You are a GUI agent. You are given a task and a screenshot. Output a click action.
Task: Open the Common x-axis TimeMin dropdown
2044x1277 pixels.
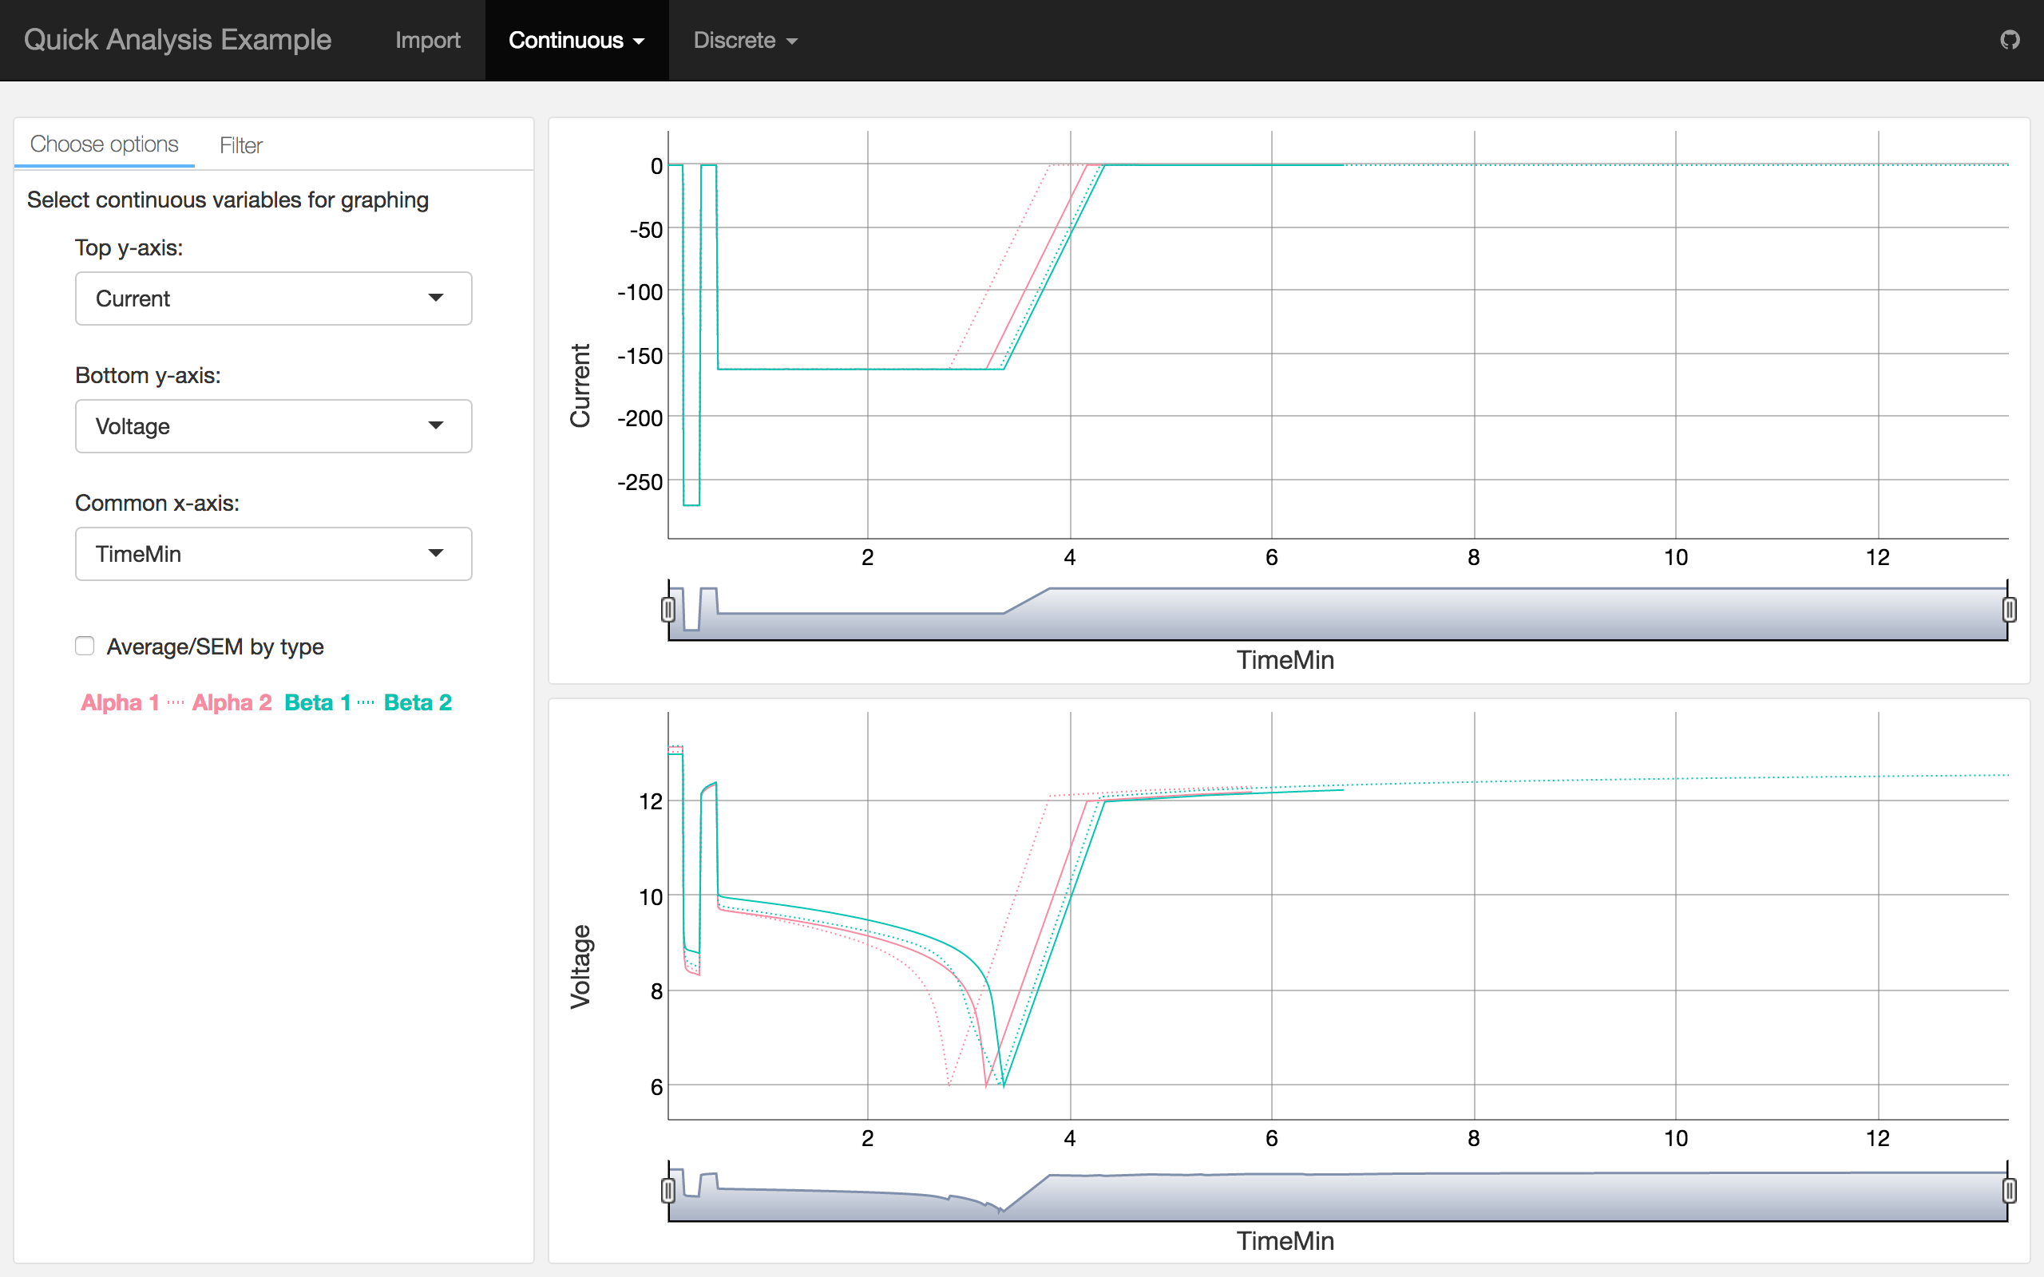[273, 554]
